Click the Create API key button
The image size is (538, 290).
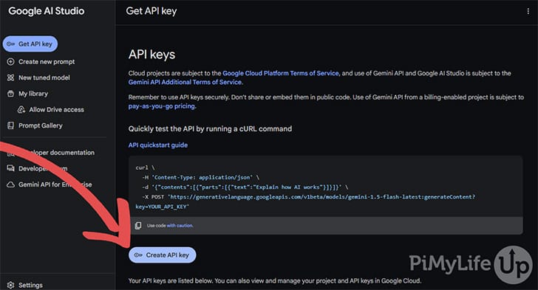(163, 255)
